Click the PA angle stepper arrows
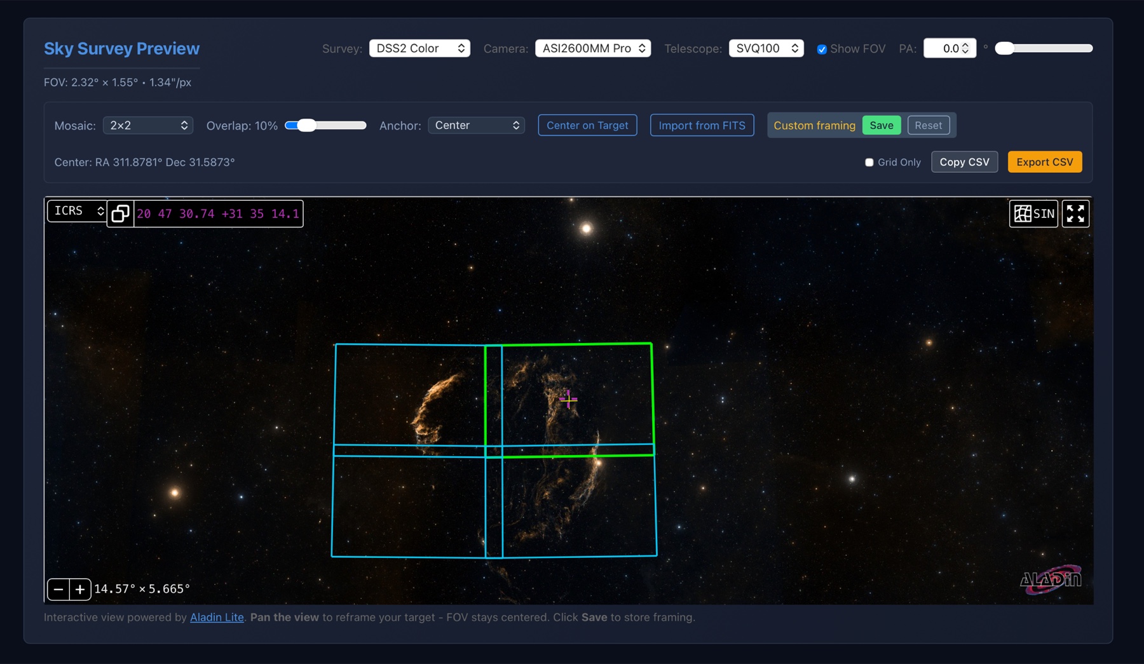Image resolution: width=1144 pixels, height=664 pixels. (x=965, y=48)
